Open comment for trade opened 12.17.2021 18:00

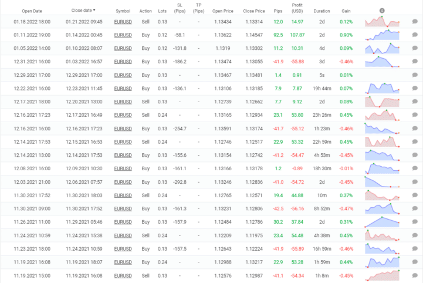(x=415, y=101)
